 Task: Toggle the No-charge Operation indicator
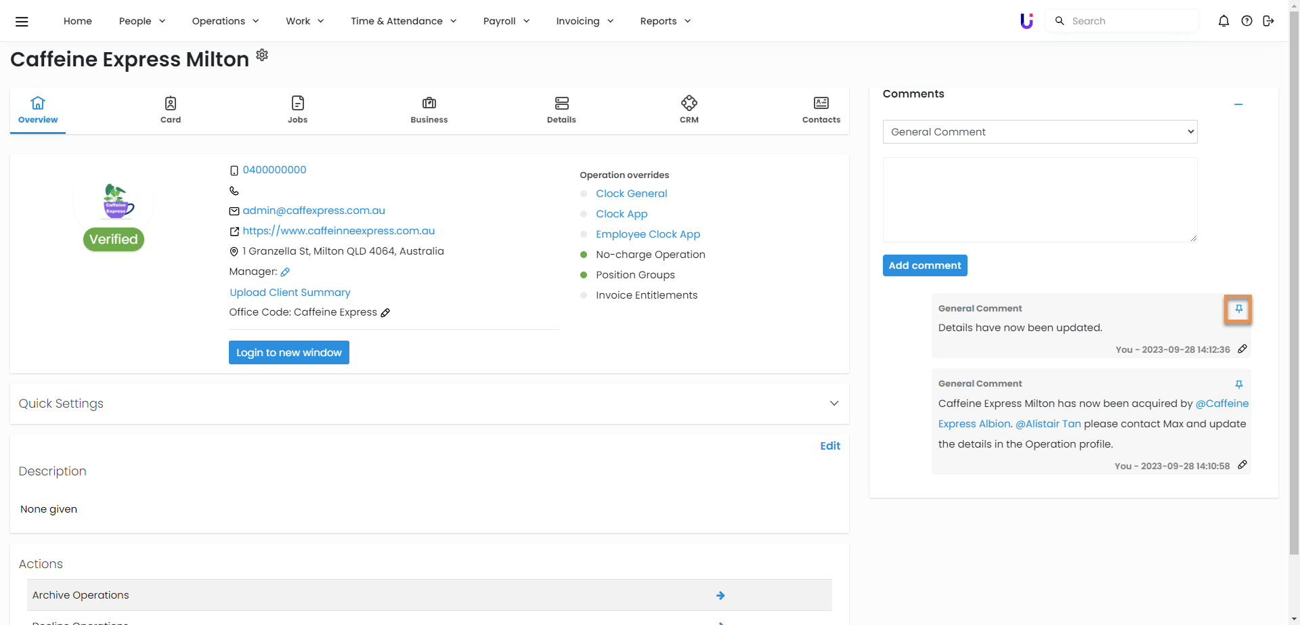584,255
